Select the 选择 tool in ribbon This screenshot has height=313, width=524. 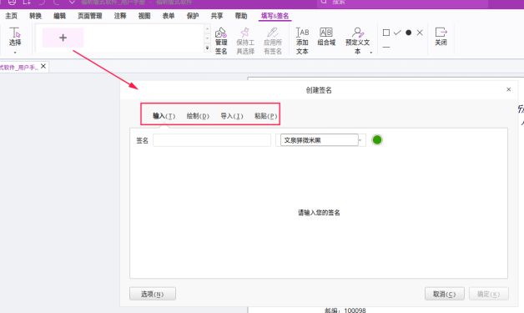tap(15, 37)
